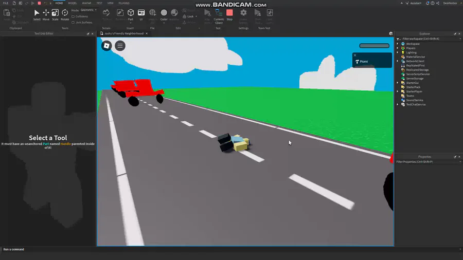Click the help question mark icon at top right

[x=433, y=3]
